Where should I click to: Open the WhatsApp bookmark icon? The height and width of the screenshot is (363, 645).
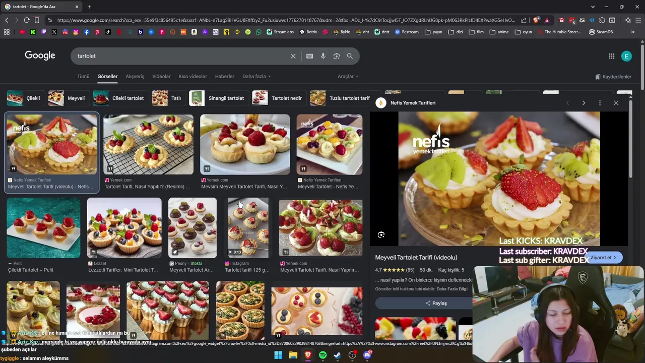(x=259, y=32)
